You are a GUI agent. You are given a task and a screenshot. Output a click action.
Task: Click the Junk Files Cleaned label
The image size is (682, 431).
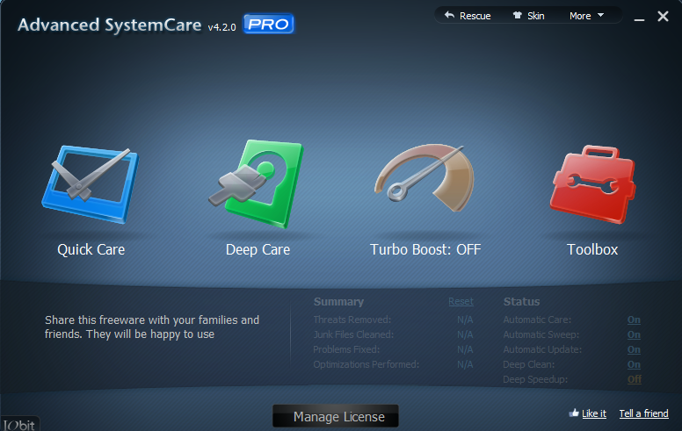[x=353, y=334]
